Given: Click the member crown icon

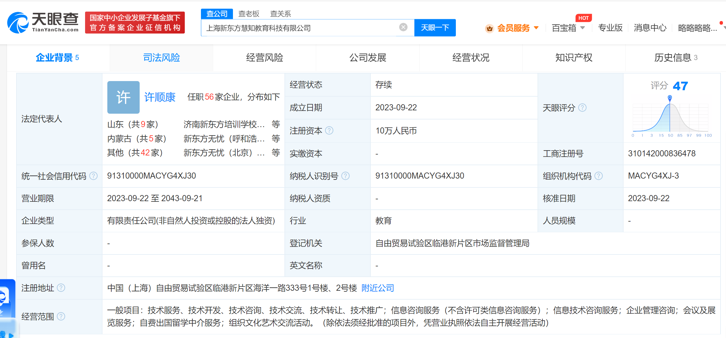Looking at the screenshot, I should pyautogui.click(x=489, y=28).
